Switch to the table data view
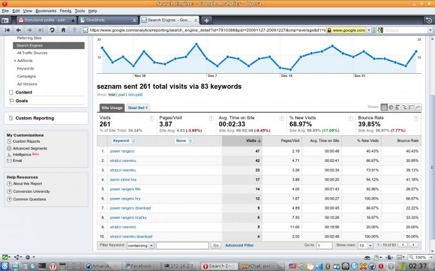Image resolution: width=435 pixels, height=271 pixels. coord(384,107)
